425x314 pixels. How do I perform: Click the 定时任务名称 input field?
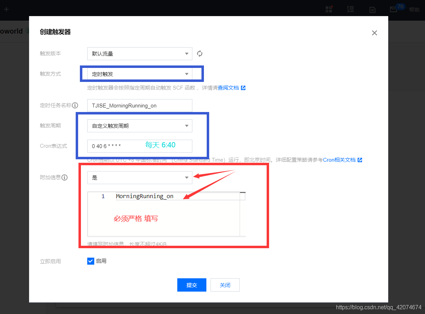[140, 105]
